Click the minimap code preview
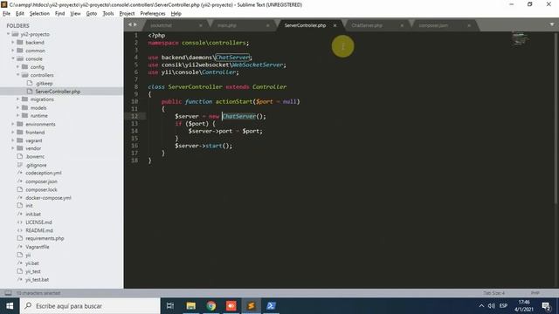The height and width of the screenshot is (314, 559). (x=520, y=38)
